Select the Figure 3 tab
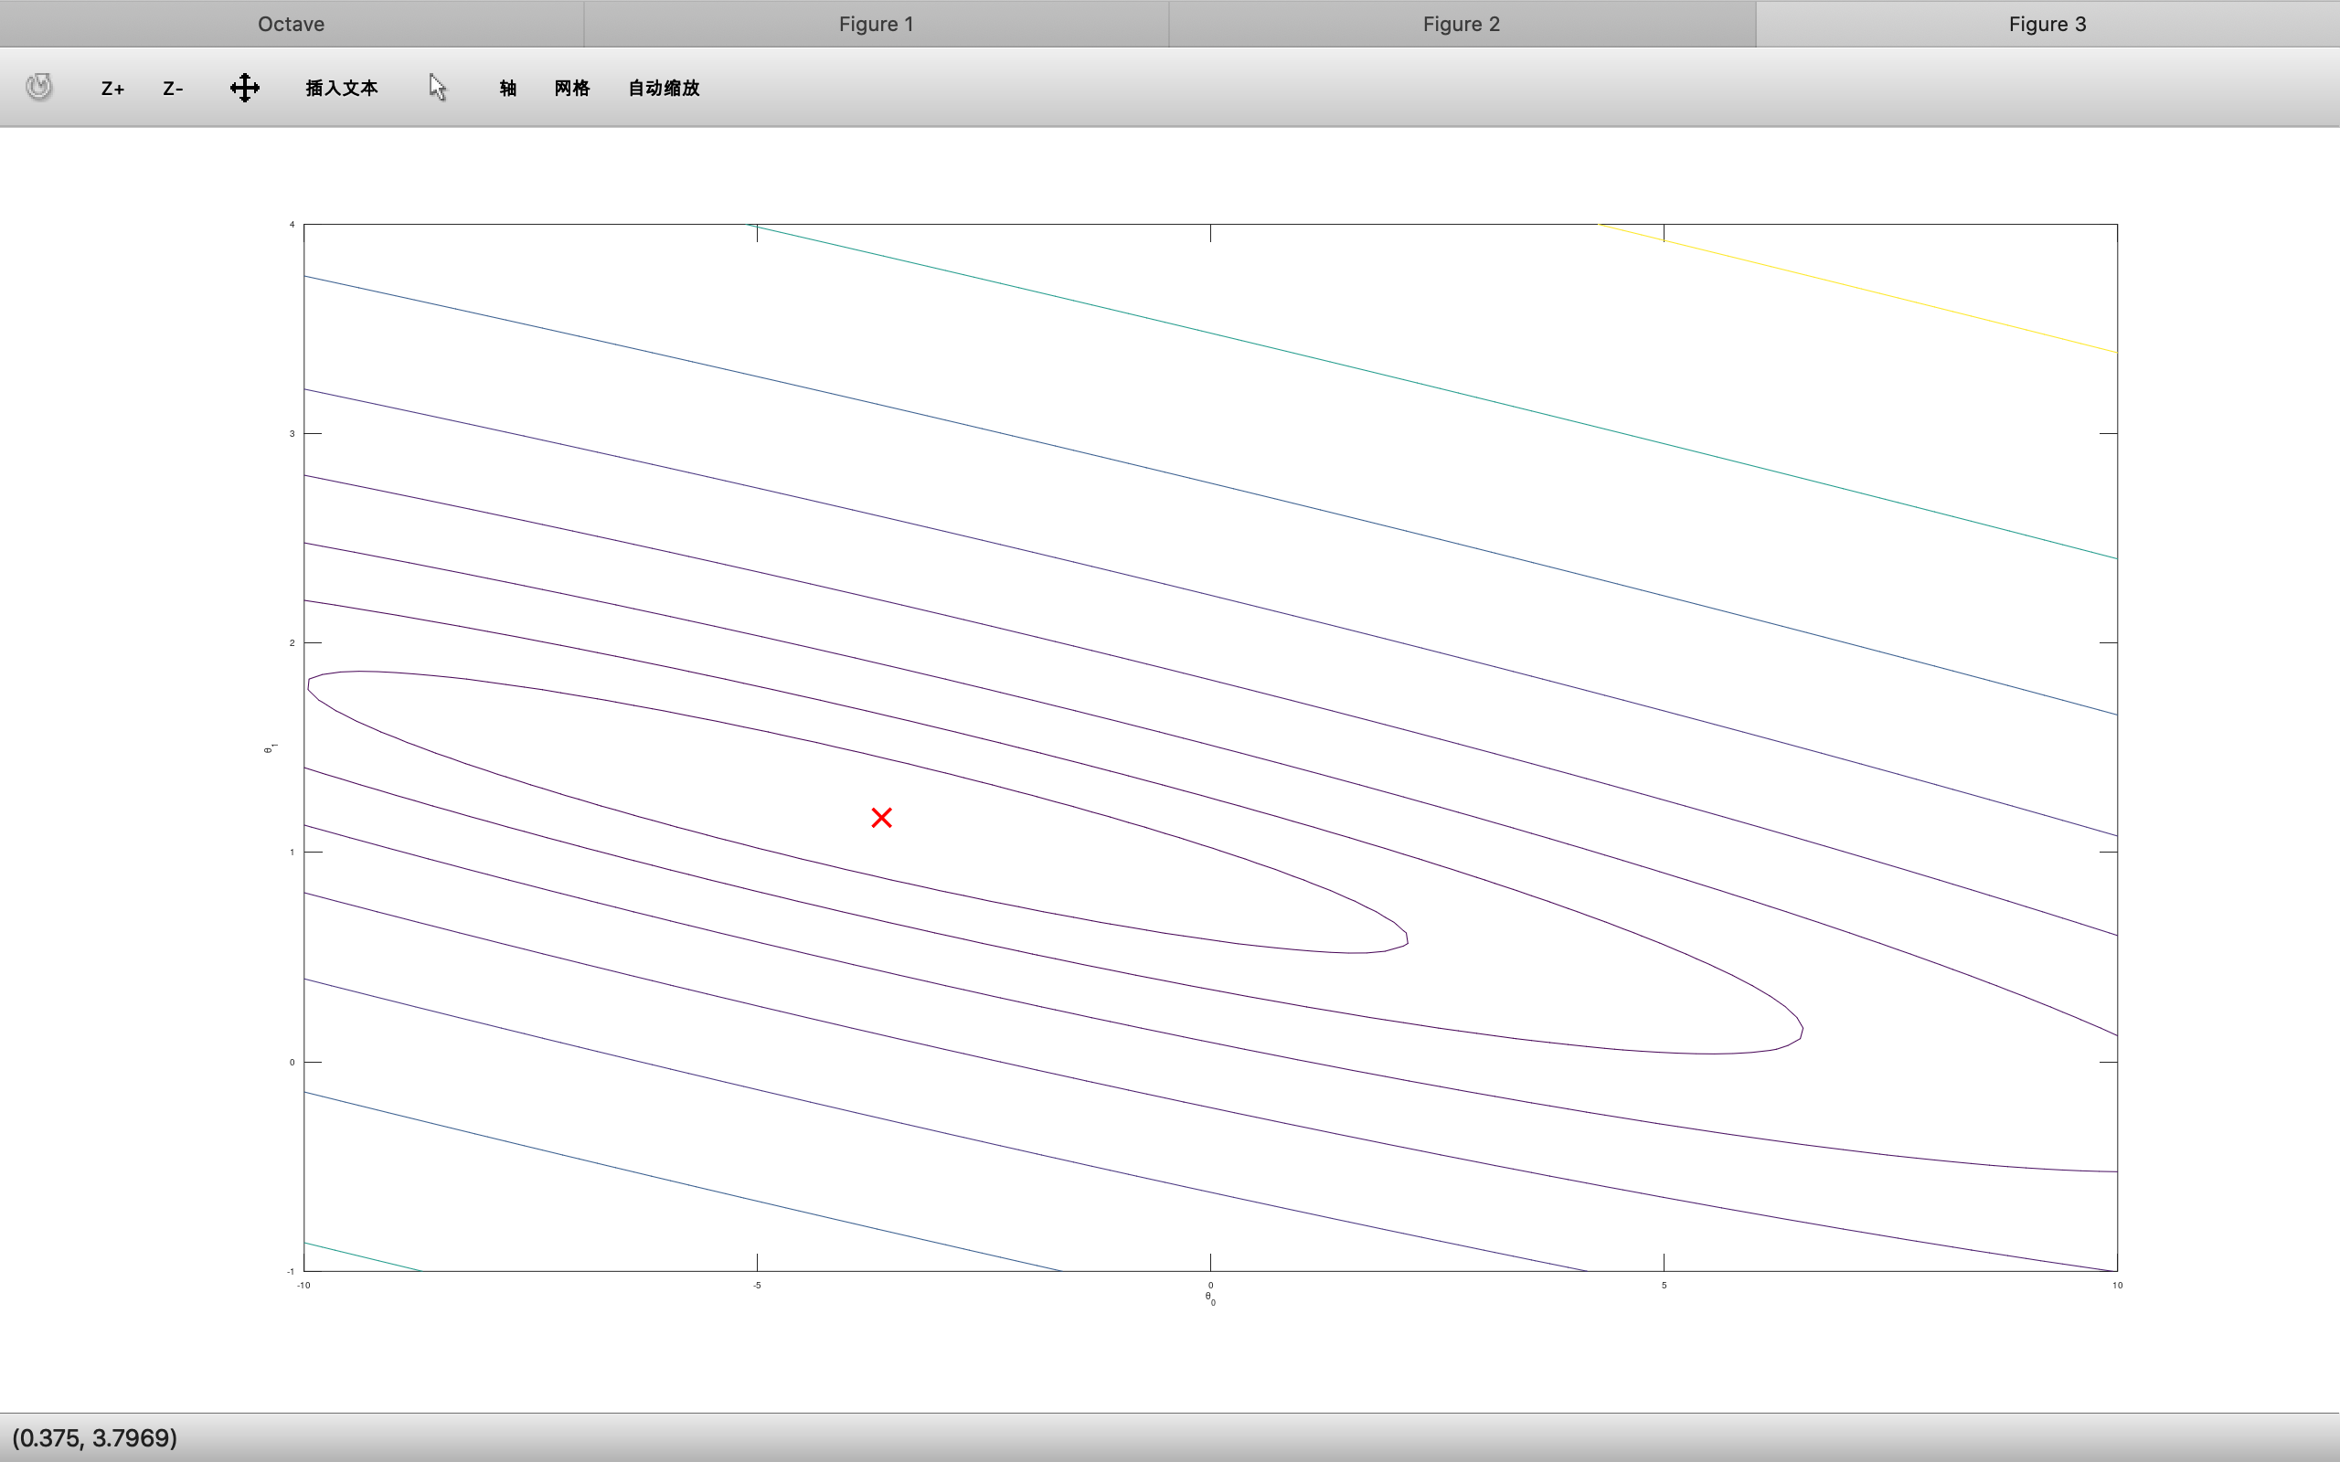Screen dimensions: 2340x1462 pyautogui.click(x=2047, y=23)
